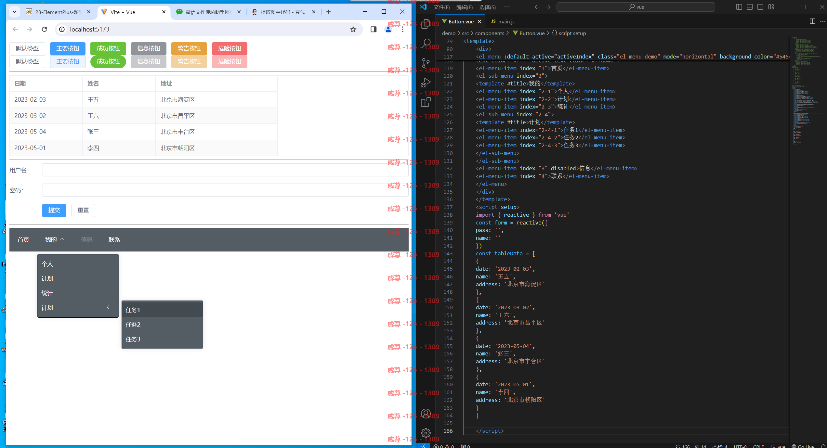Open the overflow menu ellipsis in VS Code menu bar
The image size is (827, 448).
[507, 7]
